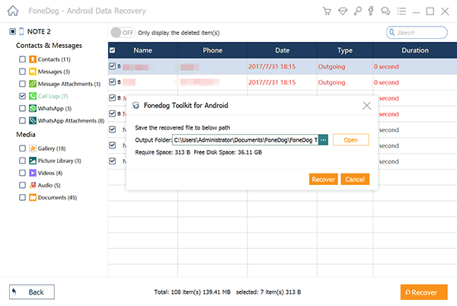Check the Videos (4) checkbox
The width and height of the screenshot is (457, 306).
[x=22, y=173]
